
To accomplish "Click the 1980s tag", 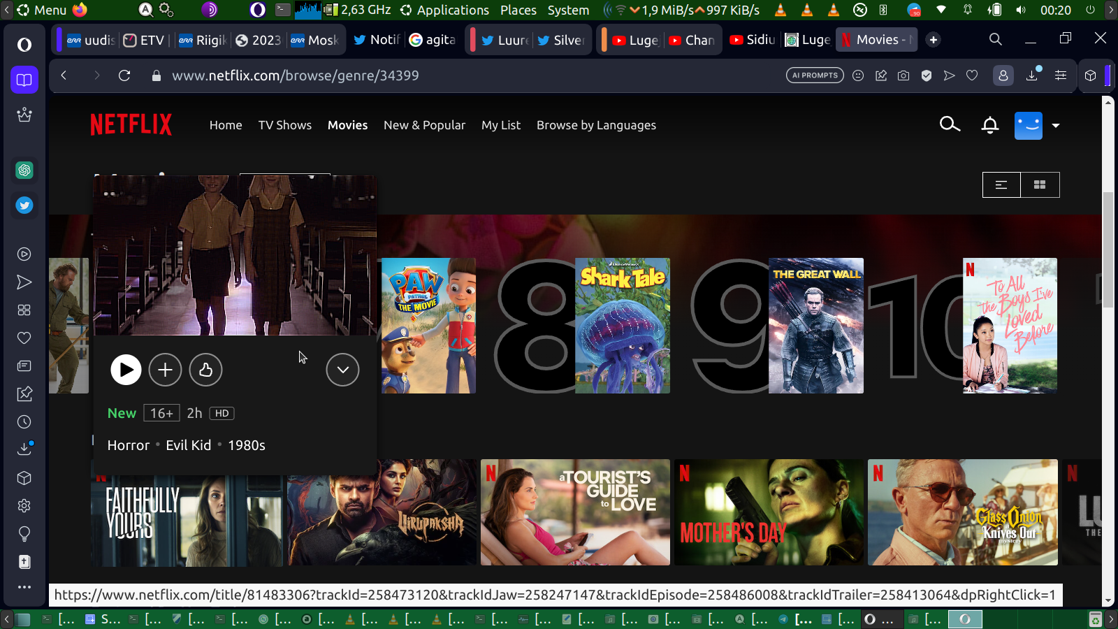I will 247,445.
